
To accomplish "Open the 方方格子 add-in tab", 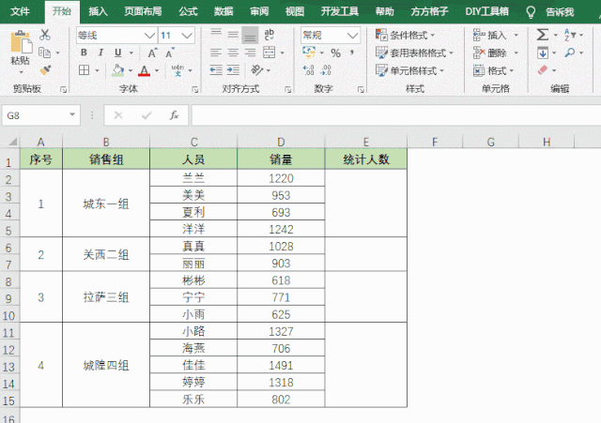I will click(429, 11).
